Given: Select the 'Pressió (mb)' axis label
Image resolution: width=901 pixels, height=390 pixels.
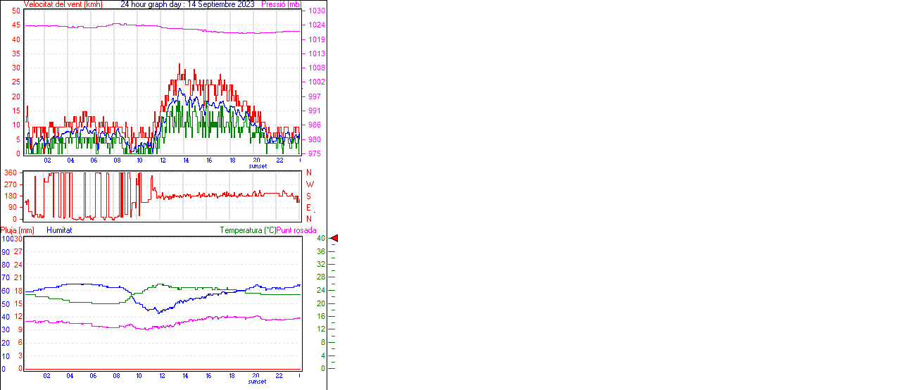Looking at the screenshot, I should [x=281, y=4].
